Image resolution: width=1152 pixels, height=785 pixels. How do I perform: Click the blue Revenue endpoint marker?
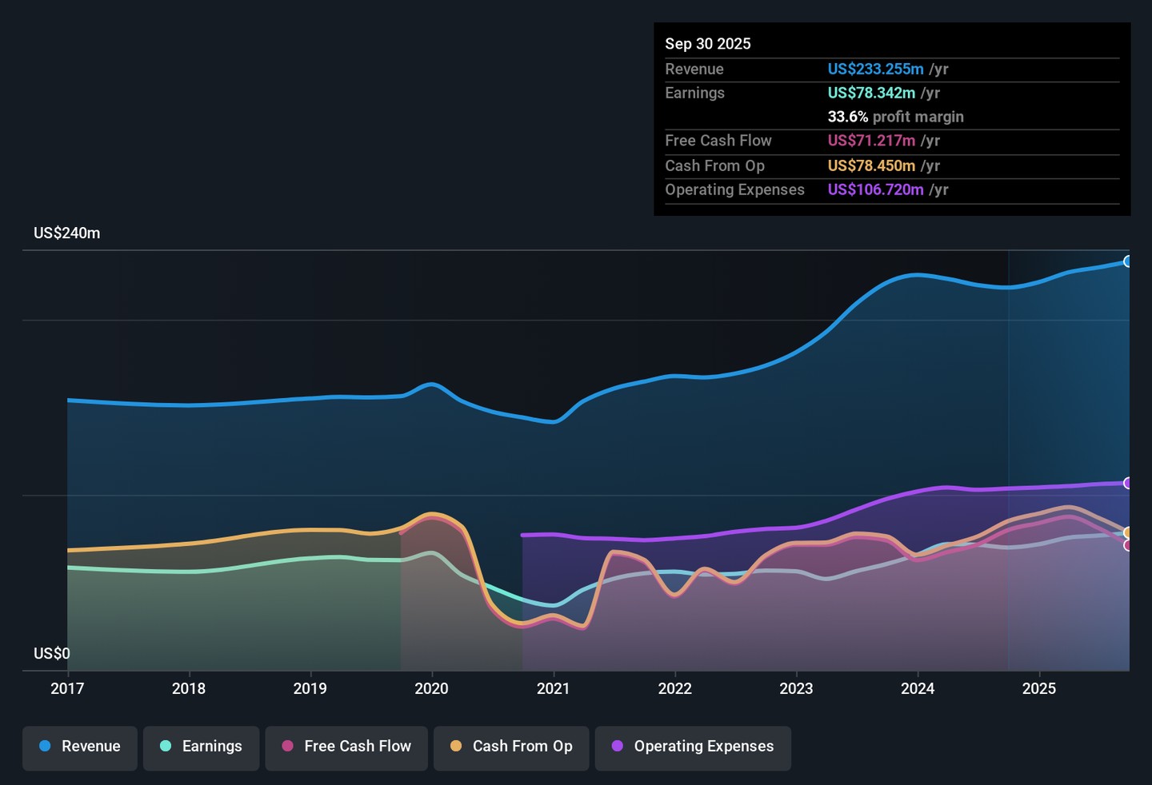click(1128, 261)
